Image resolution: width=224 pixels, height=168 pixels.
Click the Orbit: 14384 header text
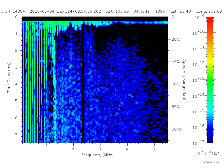point(13,11)
